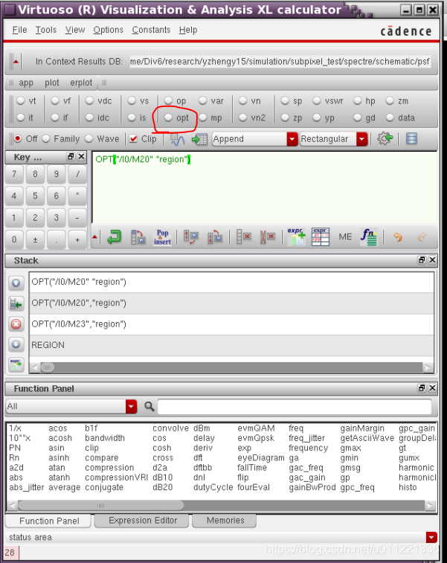Image resolution: width=447 pixels, height=563 pixels.
Task: Click the search magnifier in Function Panel
Action: click(149, 407)
